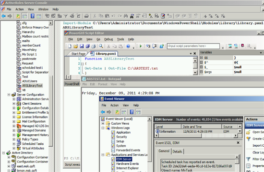Select Security log in Event Viewer tree
The image size is (264, 172).
pos(121,137)
